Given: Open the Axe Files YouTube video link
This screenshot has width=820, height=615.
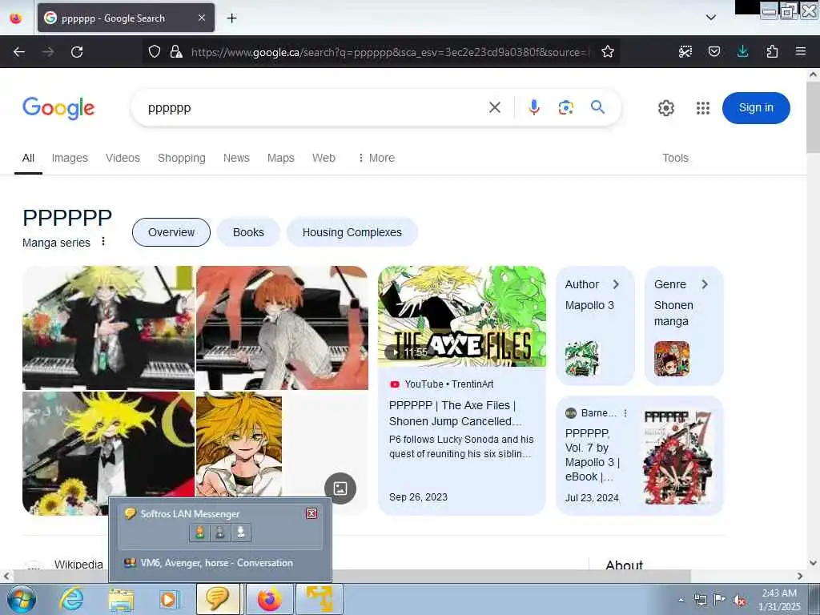Looking at the screenshot, I should (x=455, y=413).
